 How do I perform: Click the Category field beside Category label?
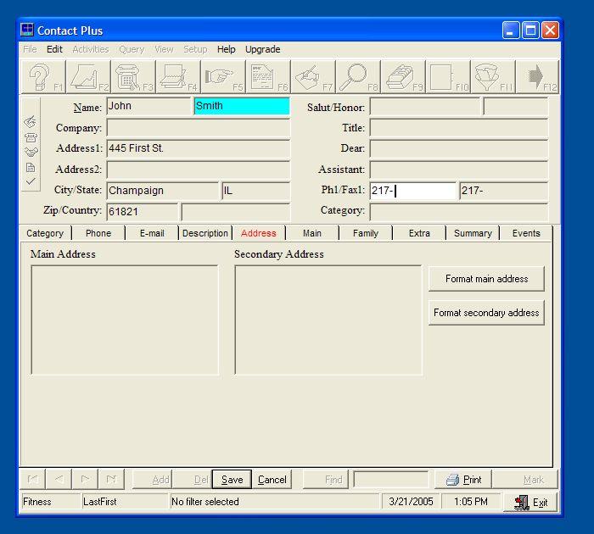(459, 212)
